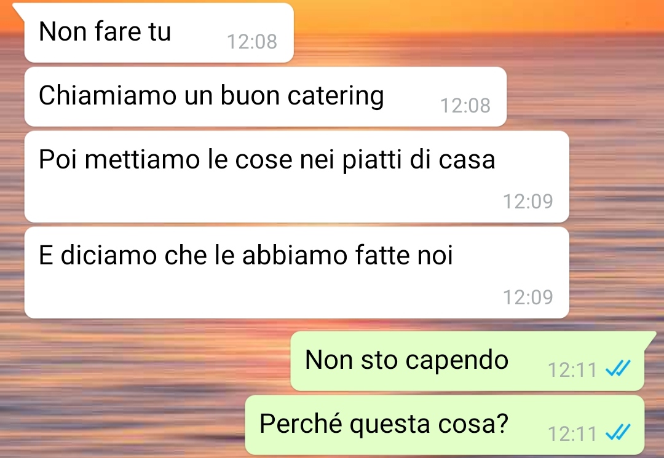The width and height of the screenshot is (664, 458).
Task: Tap the bubble tail of 'Non fare tu'
Action: click(18, 9)
